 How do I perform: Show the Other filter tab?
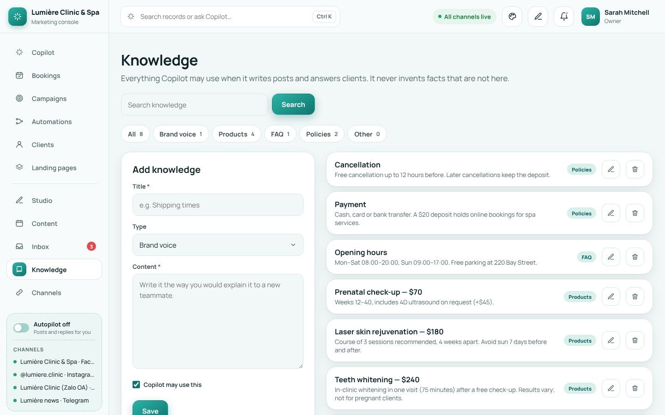coord(367,134)
